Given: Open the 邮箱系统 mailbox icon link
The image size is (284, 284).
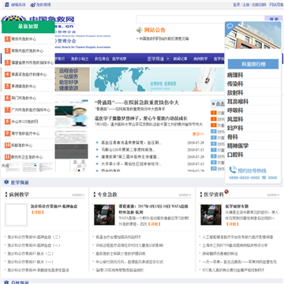Looking at the screenshot, I should click(7, 5).
